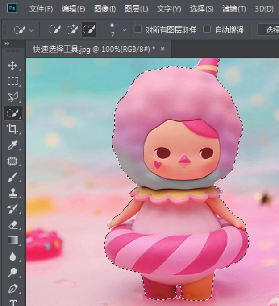Close the 快速选择工具.jpg document tab
The image size is (279, 306).
click(162, 49)
